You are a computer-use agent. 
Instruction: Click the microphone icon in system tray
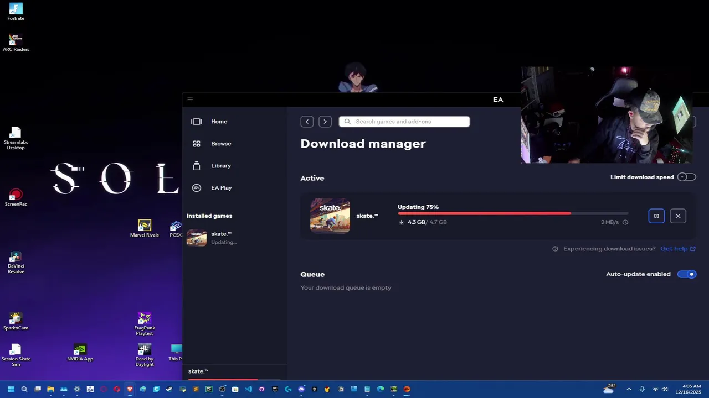[642, 389]
